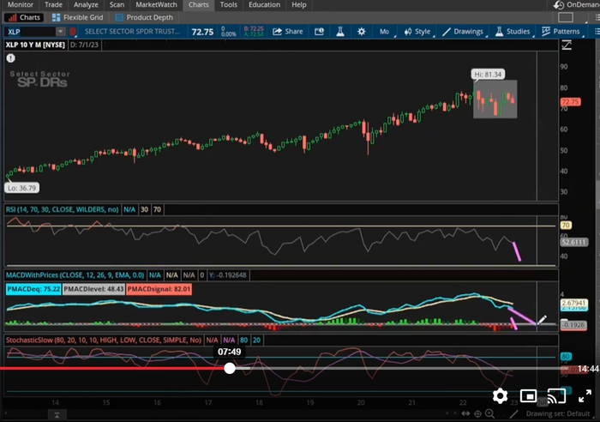The height and width of the screenshot is (422, 600).
Task: Click the exclamation alert icon on chart
Action: pos(10,58)
